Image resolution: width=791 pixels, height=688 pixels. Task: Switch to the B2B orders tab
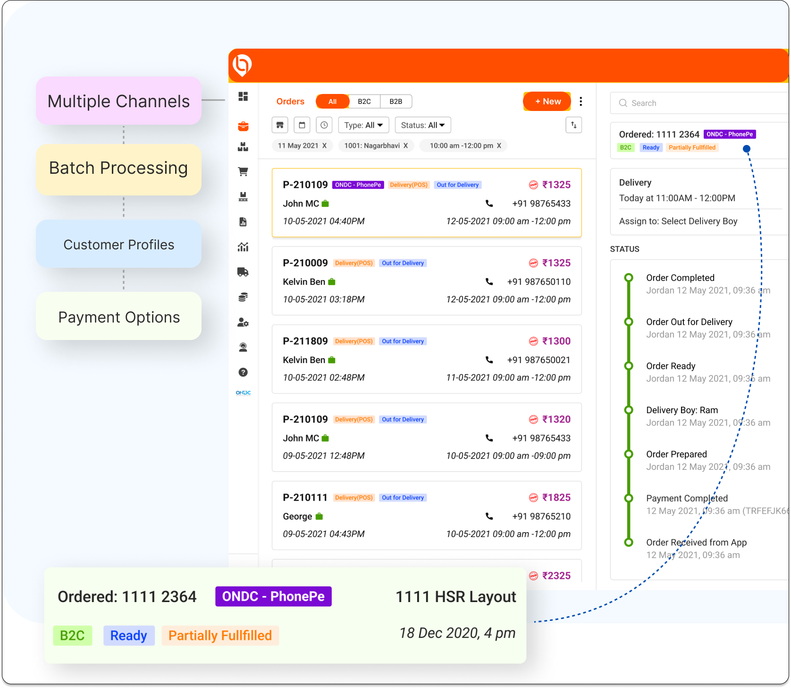click(395, 101)
